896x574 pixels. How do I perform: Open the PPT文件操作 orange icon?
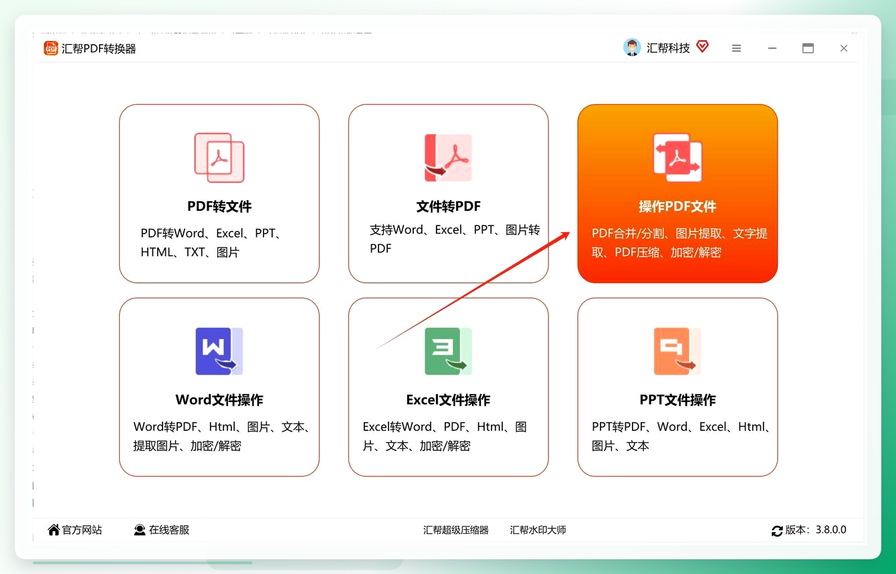[677, 351]
